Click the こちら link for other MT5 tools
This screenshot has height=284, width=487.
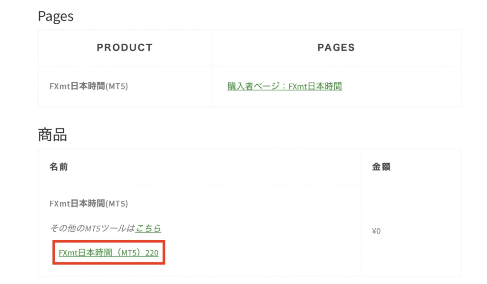149,228
